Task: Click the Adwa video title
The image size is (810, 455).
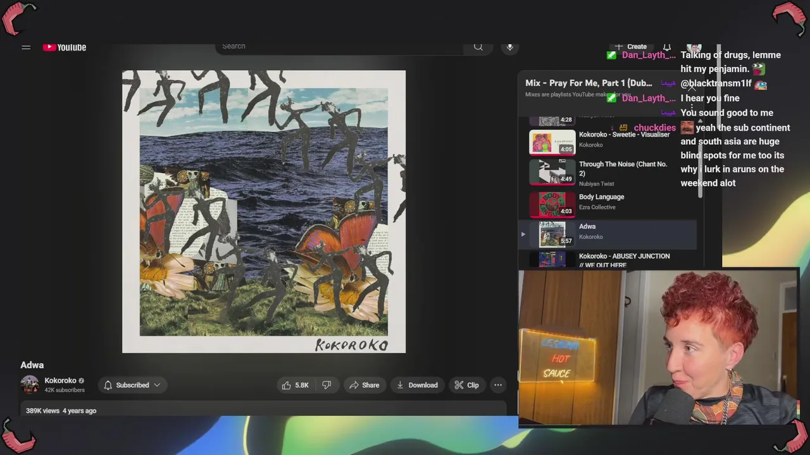Action: coord(32,365)
